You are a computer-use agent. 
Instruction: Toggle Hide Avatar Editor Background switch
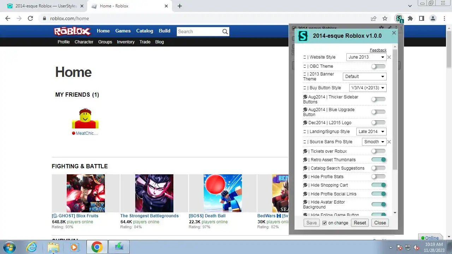[x=379, y=205]
